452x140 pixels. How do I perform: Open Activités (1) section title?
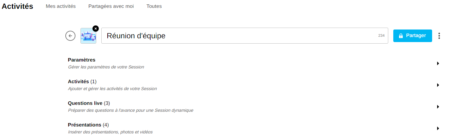[x=82, y=82]
